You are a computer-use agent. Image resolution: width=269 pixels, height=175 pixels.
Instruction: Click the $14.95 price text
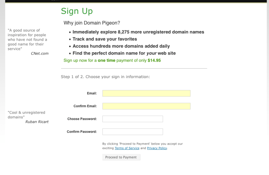pos(154,60)
